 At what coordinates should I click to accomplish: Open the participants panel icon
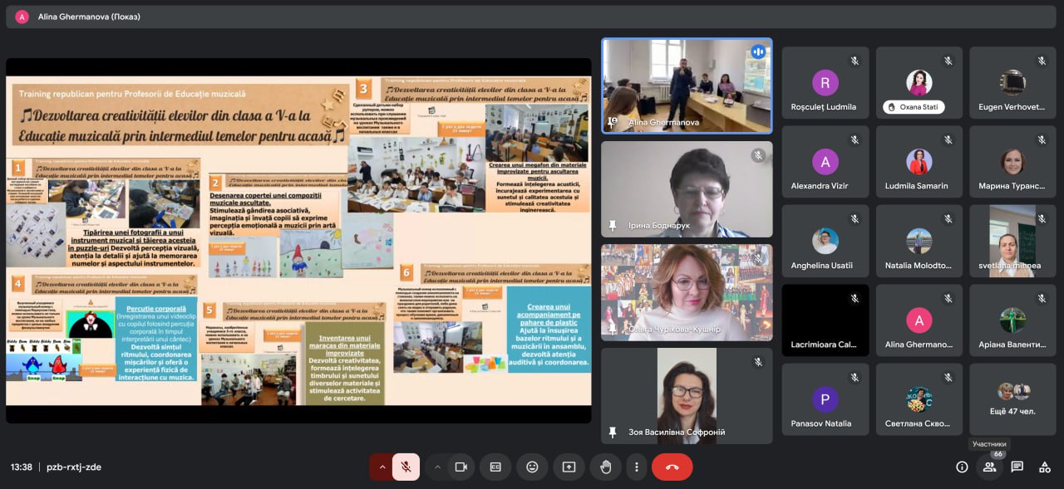(x=989, y=467)
